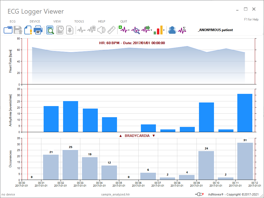Image resolution: width=264 pixels, height=198 pixels.
Task: Click the red time cursor line in heart rate chart
Action: [28, 61]
